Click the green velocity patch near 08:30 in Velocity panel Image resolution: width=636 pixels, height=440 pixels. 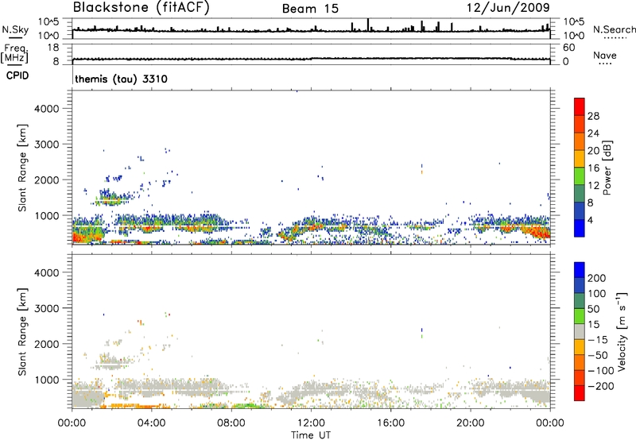click(x=246, y=406)
